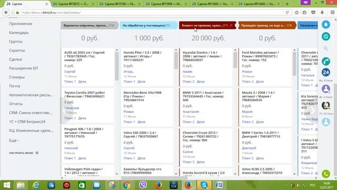337x190 pixels.
Task: Open Календарь in the left menu
Action: point(19,33)
